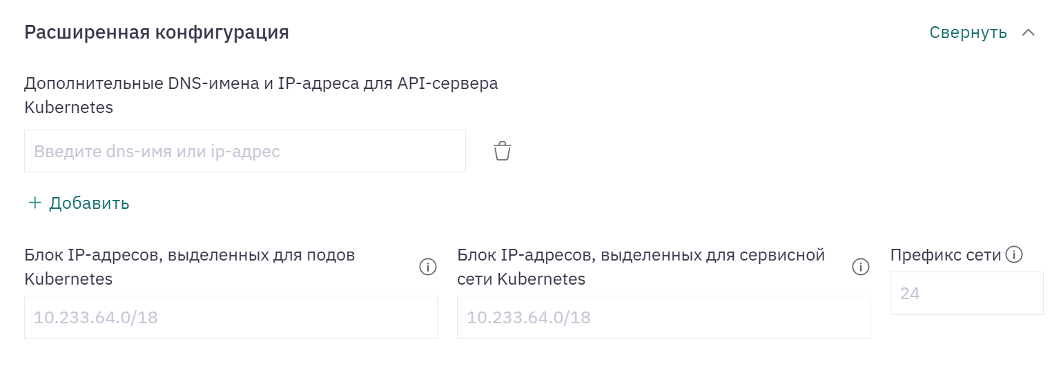This screenshot has width=1061, height=377.
Task: Click the service network IP block input
Action: [x=663, y=318]
